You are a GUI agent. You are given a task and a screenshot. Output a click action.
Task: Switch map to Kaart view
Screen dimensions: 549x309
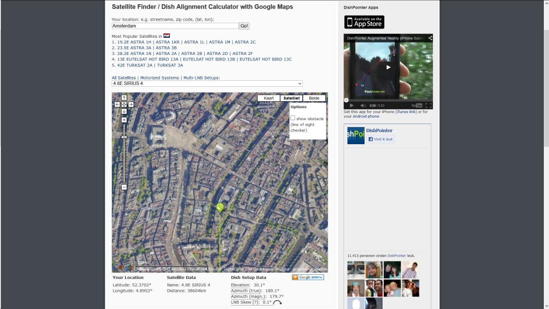point(268,98)
